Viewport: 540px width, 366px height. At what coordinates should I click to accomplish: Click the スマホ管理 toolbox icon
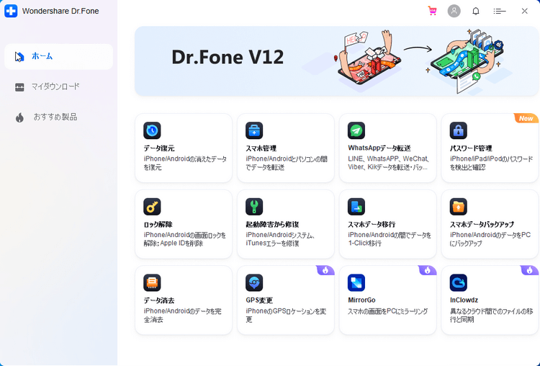pos(254,130)
